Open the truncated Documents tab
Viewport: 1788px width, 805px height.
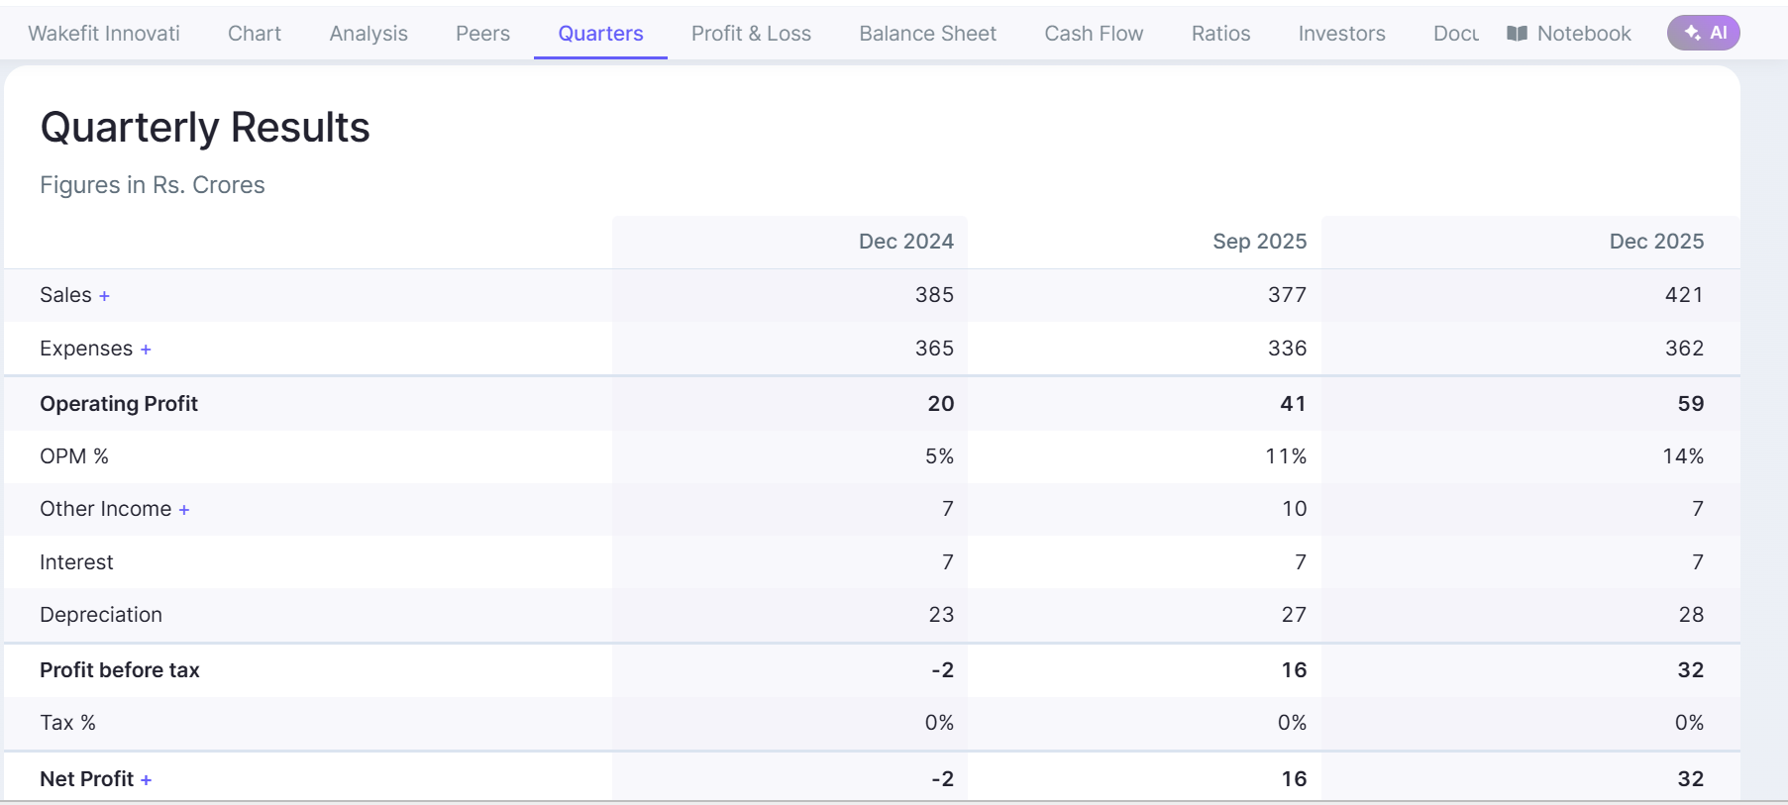point(1455,34)
